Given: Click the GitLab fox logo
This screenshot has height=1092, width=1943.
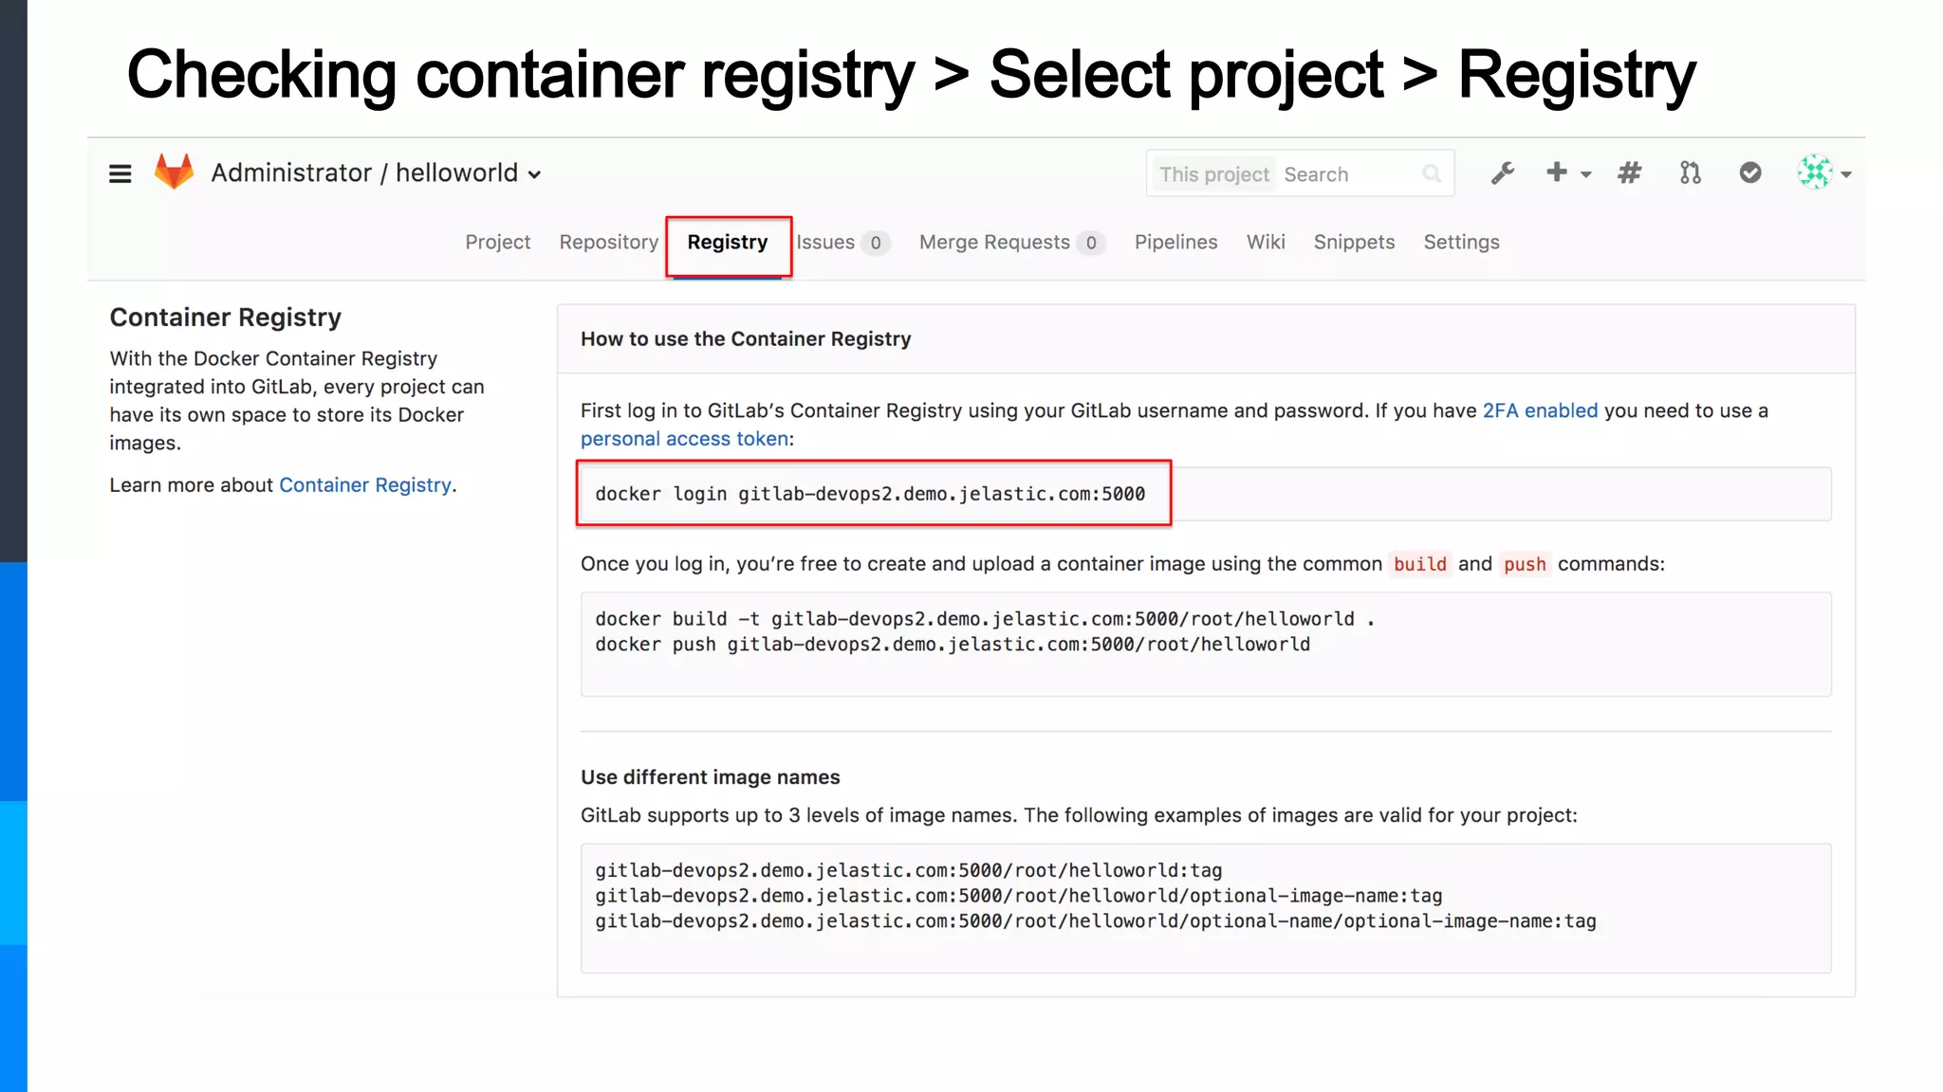Looking at the screenshot, I should click(174, 173).
